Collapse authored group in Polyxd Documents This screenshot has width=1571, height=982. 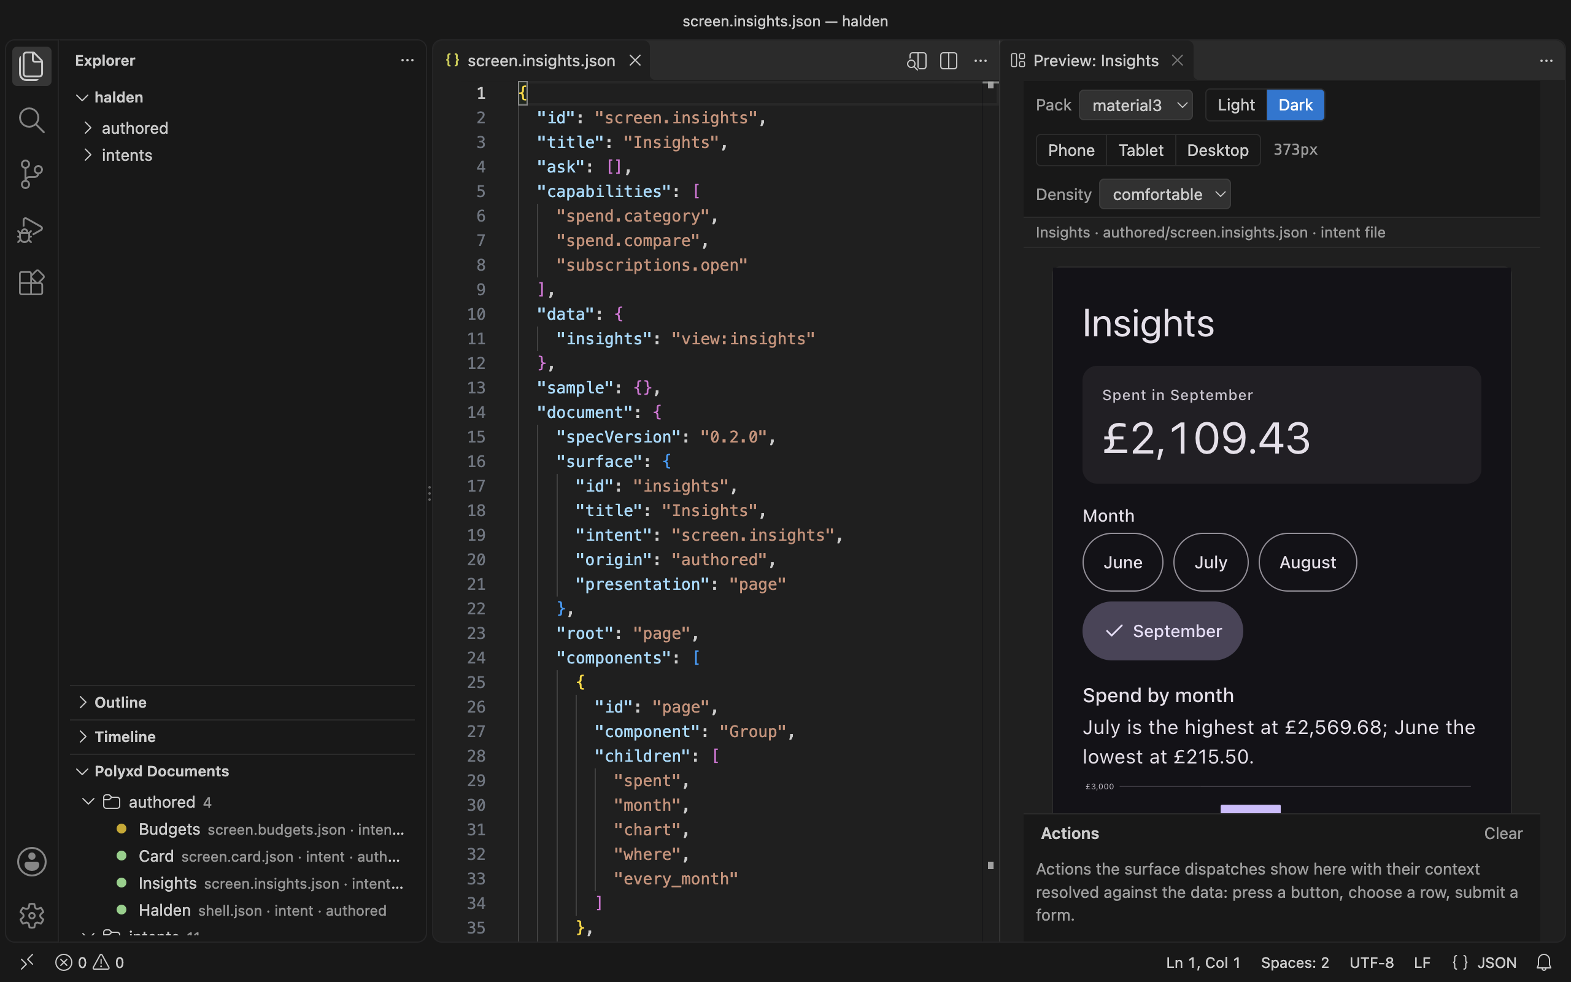242,802
